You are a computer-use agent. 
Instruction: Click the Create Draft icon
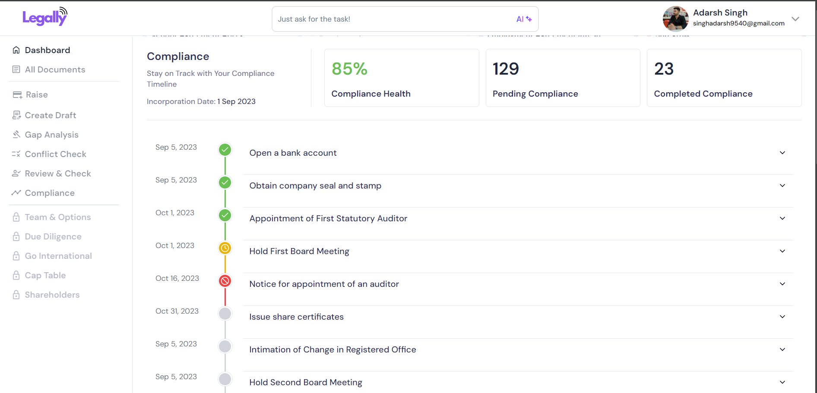point(16,115)
